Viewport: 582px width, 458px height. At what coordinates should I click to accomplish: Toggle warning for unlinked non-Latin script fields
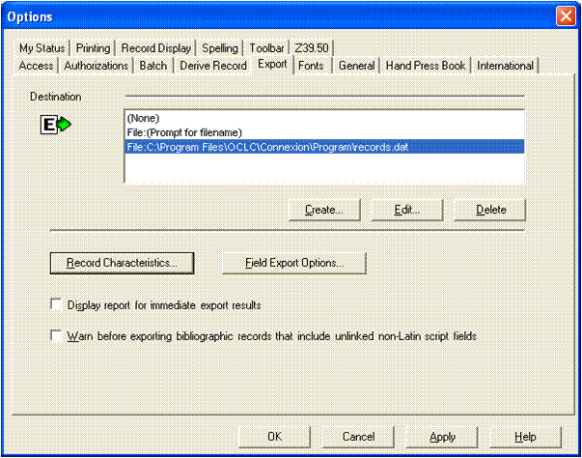pos(56,336)
